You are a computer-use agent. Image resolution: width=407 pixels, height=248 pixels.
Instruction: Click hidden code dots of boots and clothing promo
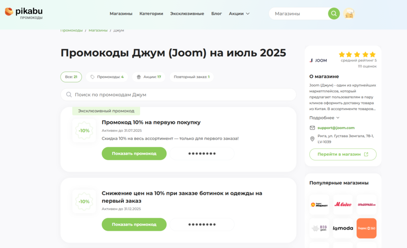202,224
